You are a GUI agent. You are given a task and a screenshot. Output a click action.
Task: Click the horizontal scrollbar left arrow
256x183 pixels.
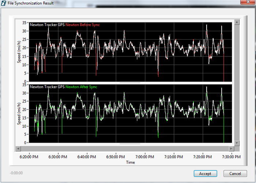(18, 149)
